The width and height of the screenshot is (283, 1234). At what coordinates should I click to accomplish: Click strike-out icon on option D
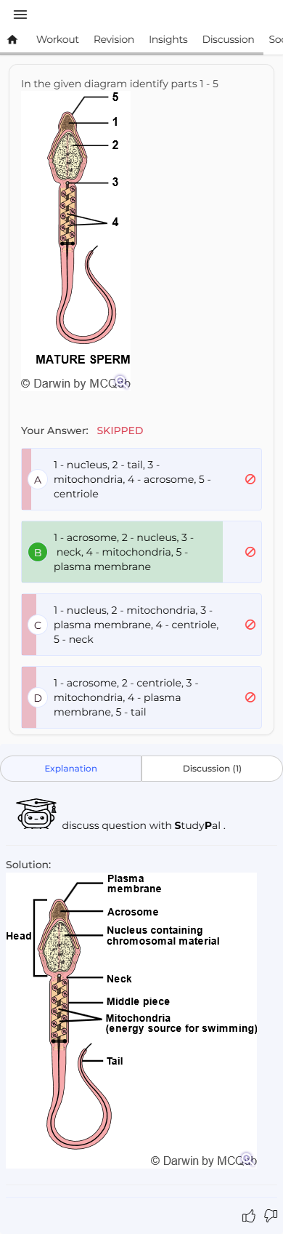(250, 697)
